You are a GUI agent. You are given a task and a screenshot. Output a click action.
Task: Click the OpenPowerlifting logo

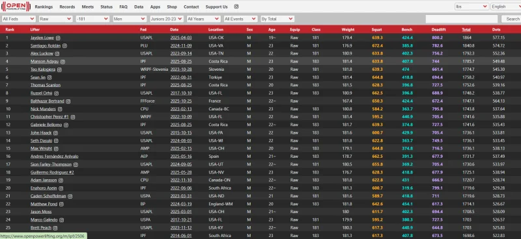point(16,6)
